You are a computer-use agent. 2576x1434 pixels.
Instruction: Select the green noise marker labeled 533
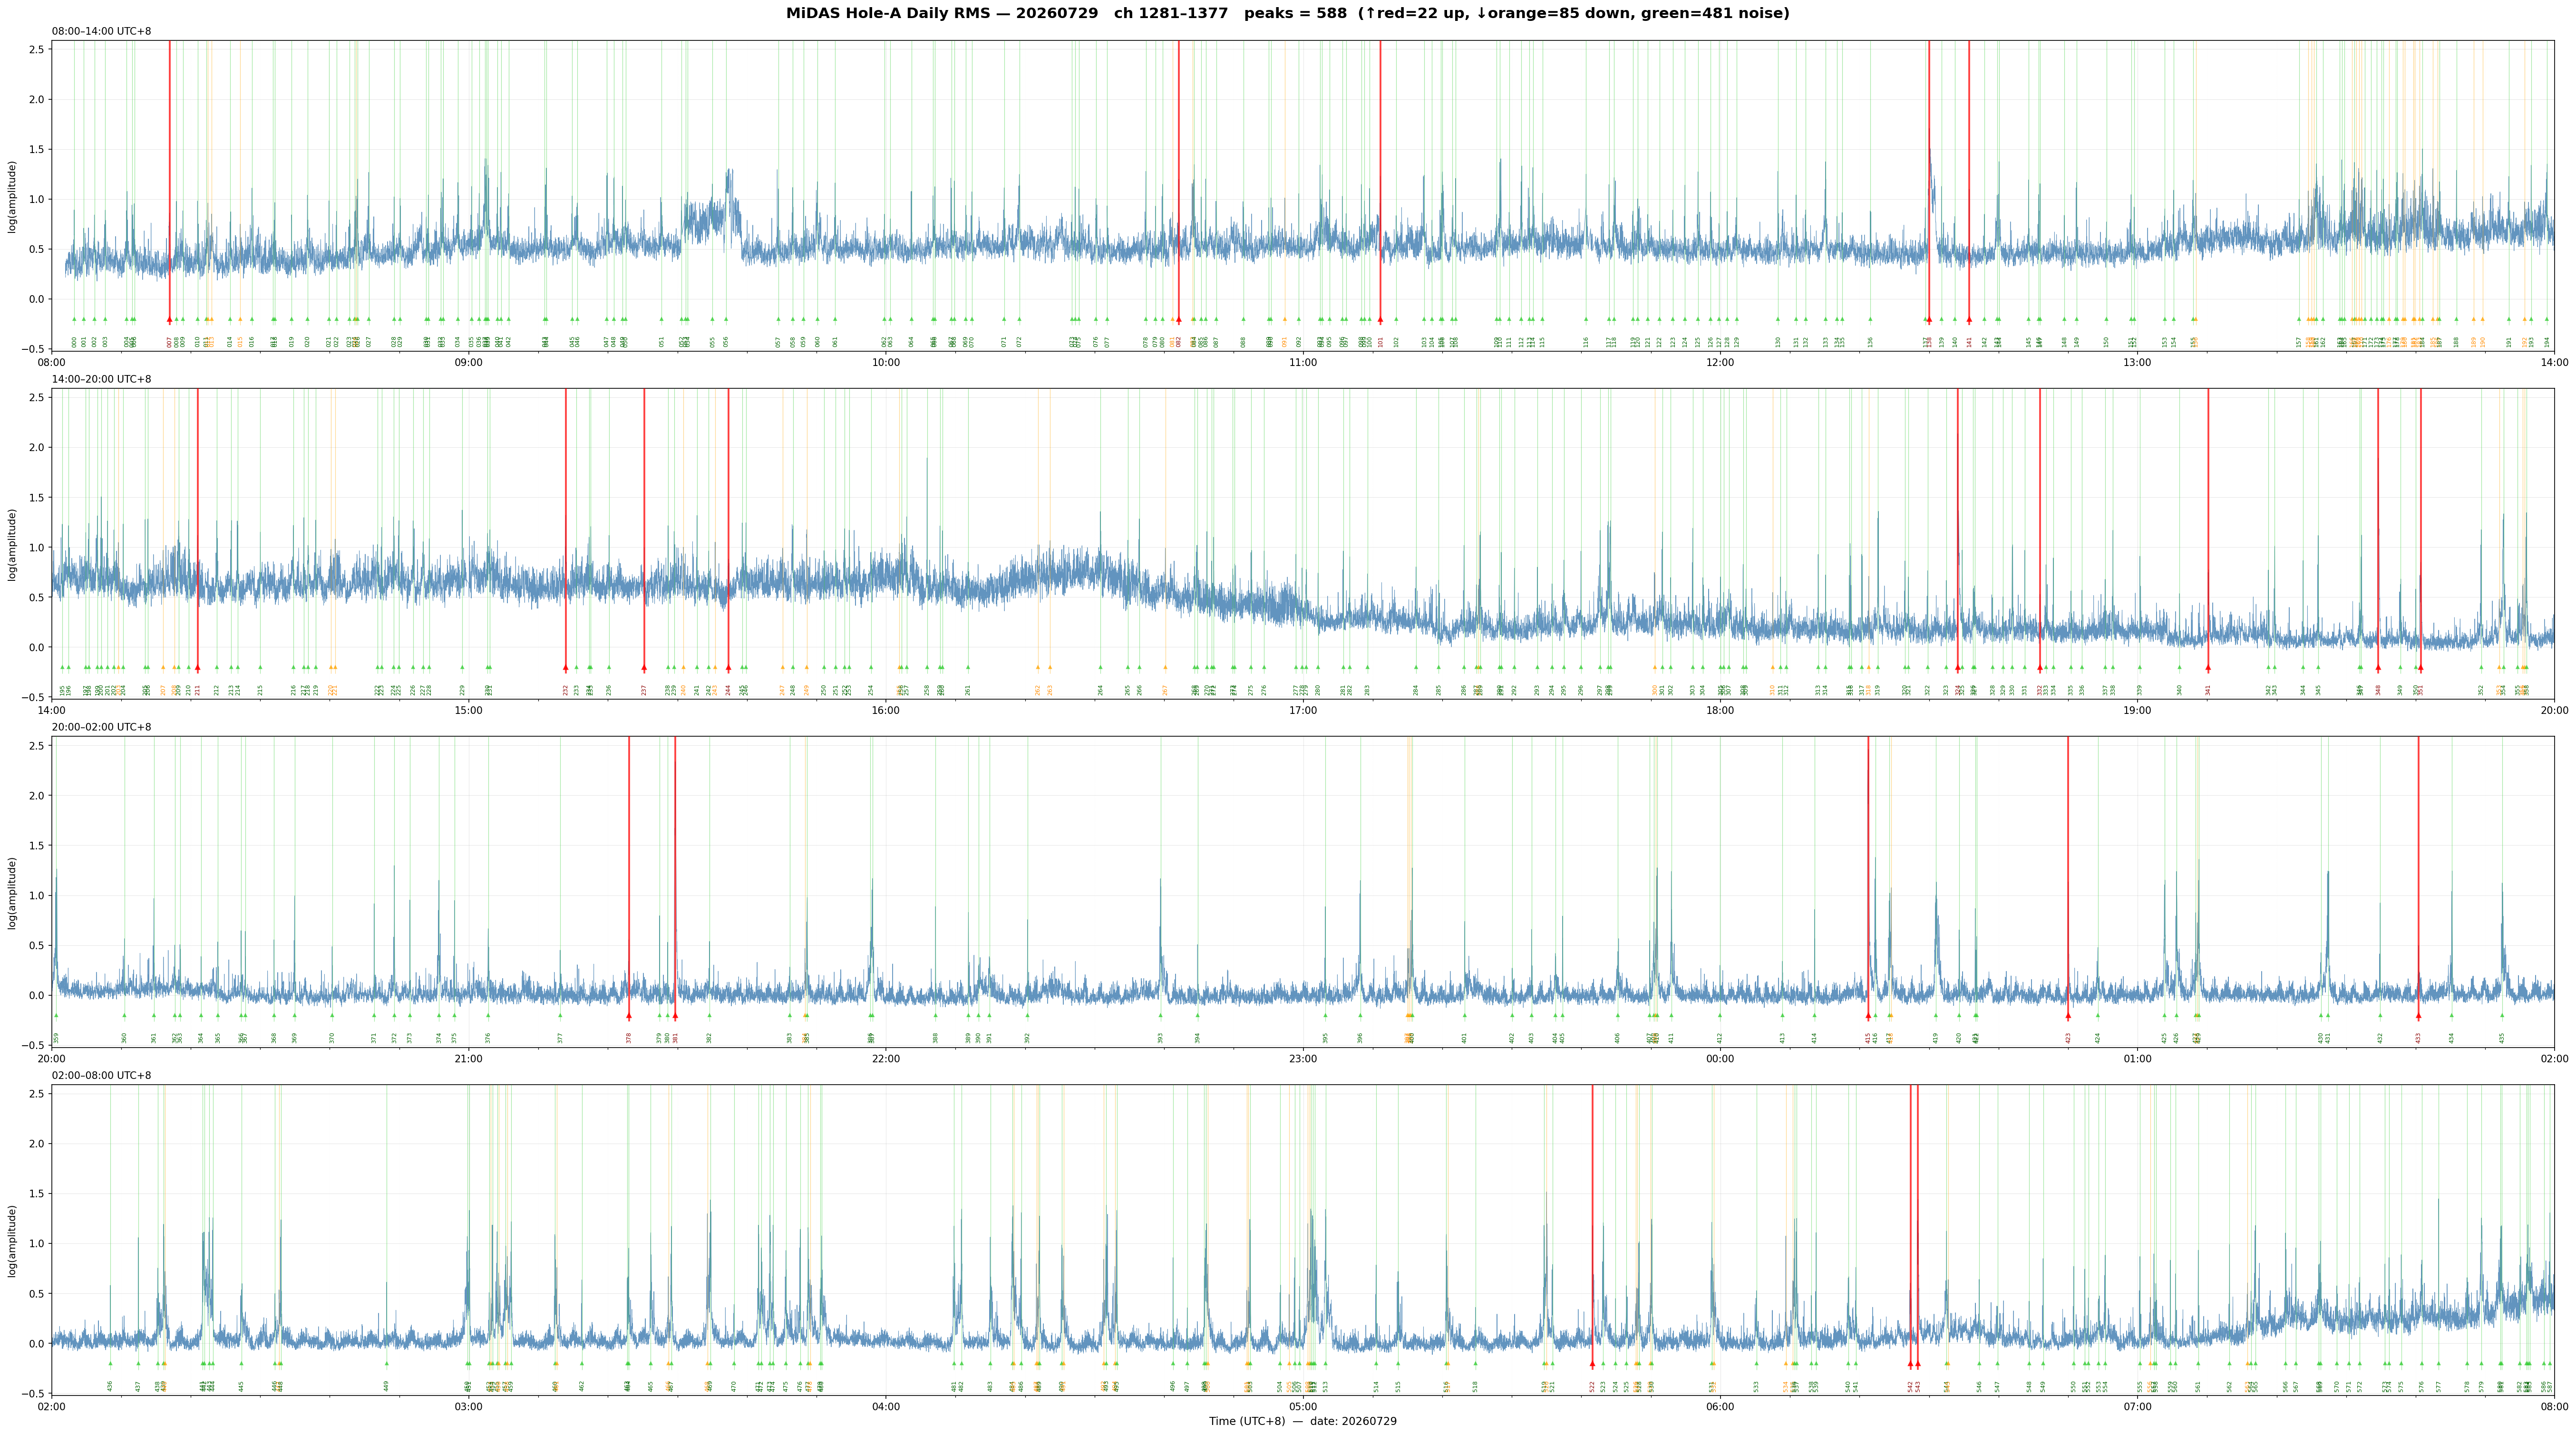pos(1756,1363)
